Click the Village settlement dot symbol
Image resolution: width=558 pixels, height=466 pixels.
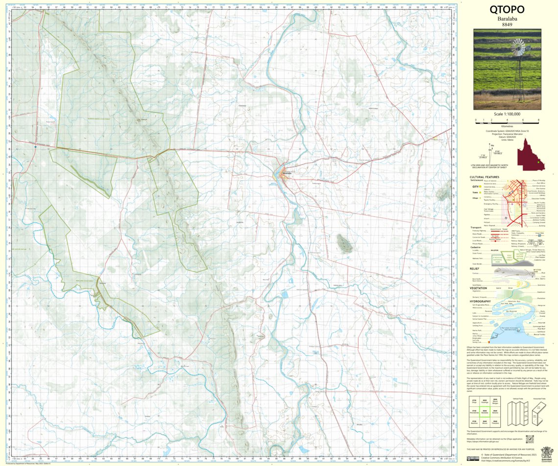pyautogui.click(x=480, y=198)
